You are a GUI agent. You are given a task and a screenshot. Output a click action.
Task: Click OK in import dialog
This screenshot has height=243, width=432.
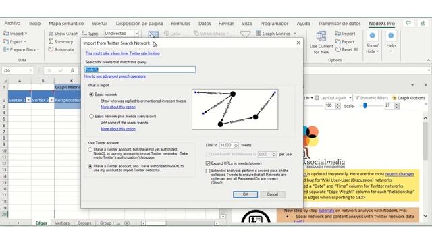[x=245, y=194]
